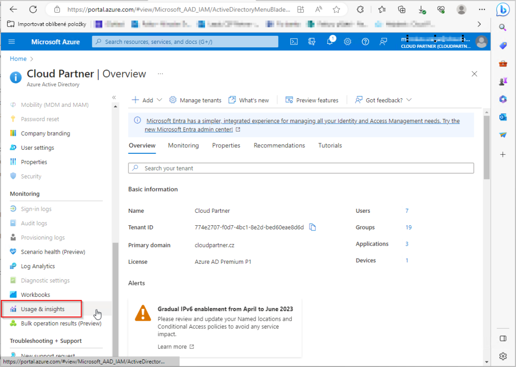This screenshot has height=367, width=516.
Task: Open the Edge sidebar Tools briefcase icon
Action: pyautogui.click(x=503, y=64)
